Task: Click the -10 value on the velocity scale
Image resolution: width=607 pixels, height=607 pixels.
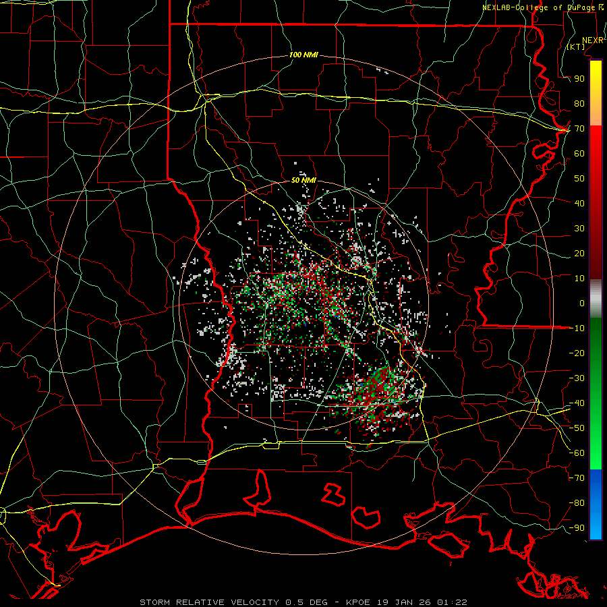Action: click(x=577, y=328)
